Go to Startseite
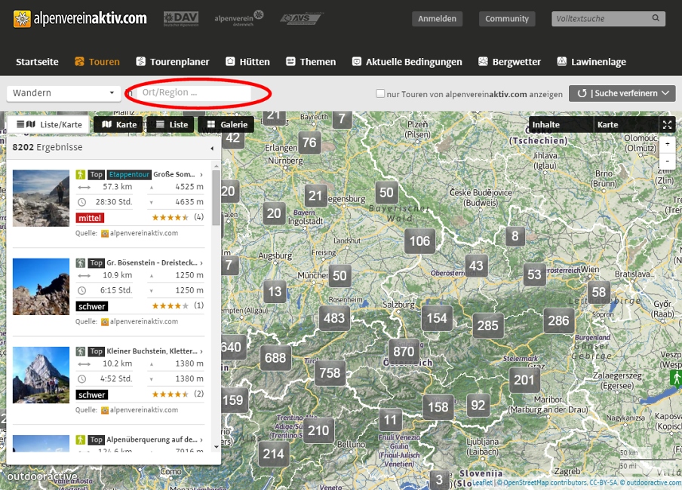This screenshot has height=490, width=682. point(38,62)
